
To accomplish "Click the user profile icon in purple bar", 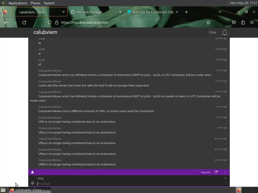I will (33, 172).
